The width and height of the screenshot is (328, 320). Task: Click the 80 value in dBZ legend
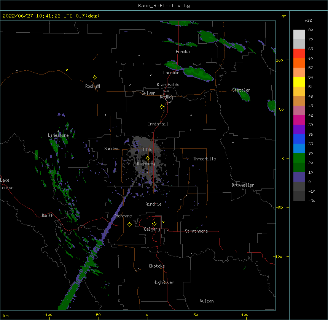click(x=310, y=30)
